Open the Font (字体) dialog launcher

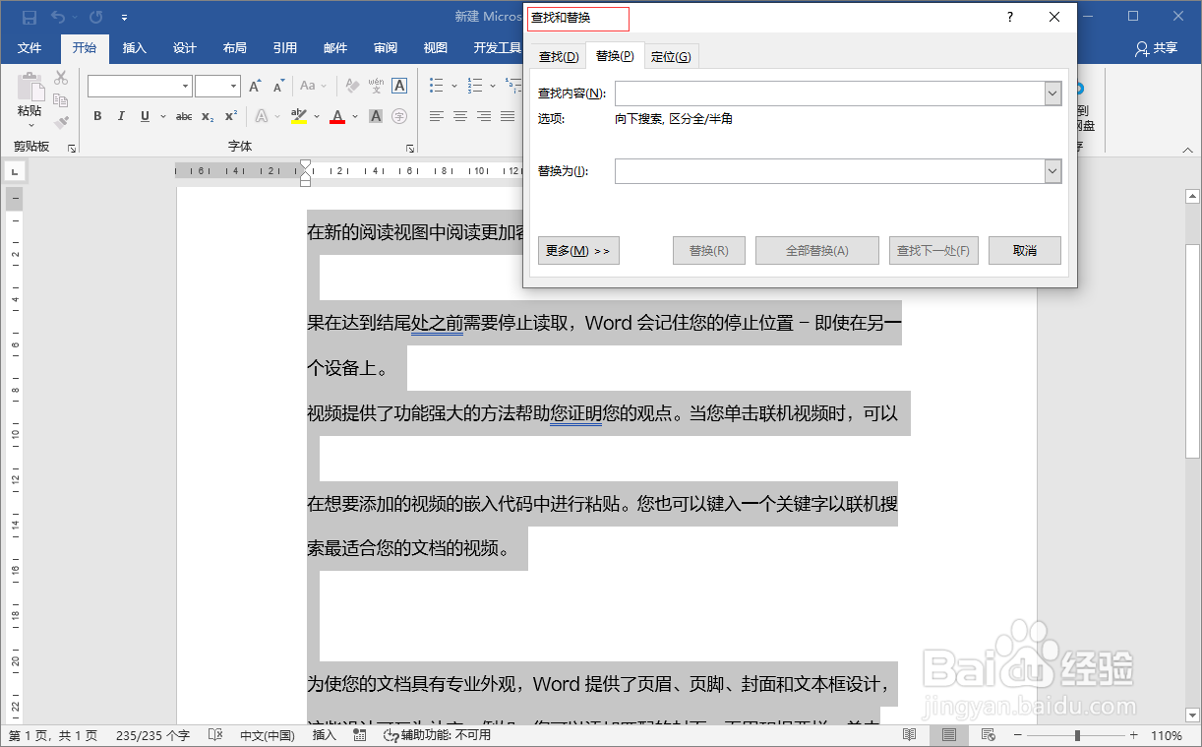[x=410, y=149]
